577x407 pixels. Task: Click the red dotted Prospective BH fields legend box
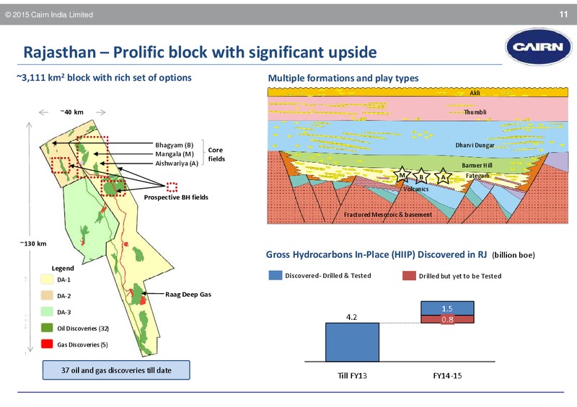tap(172, 187)
